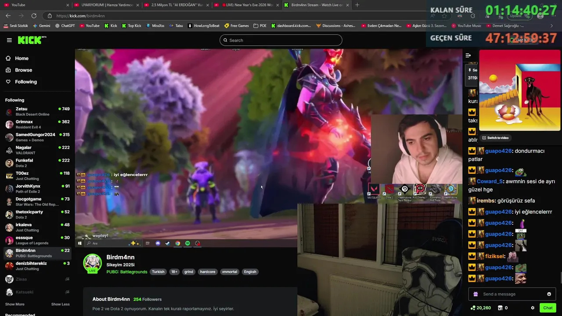
Task: Open the fiziksel username in the chat
Action: click(x=496, y=256)
